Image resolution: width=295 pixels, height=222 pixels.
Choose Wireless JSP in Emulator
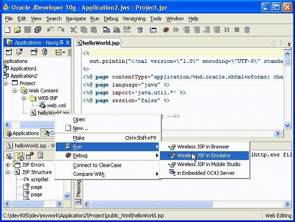click(x=204, y=155)
